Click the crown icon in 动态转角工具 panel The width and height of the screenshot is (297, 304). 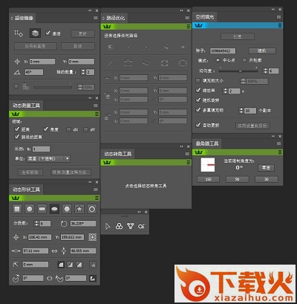pyautogui.click(x=107, y=162)
